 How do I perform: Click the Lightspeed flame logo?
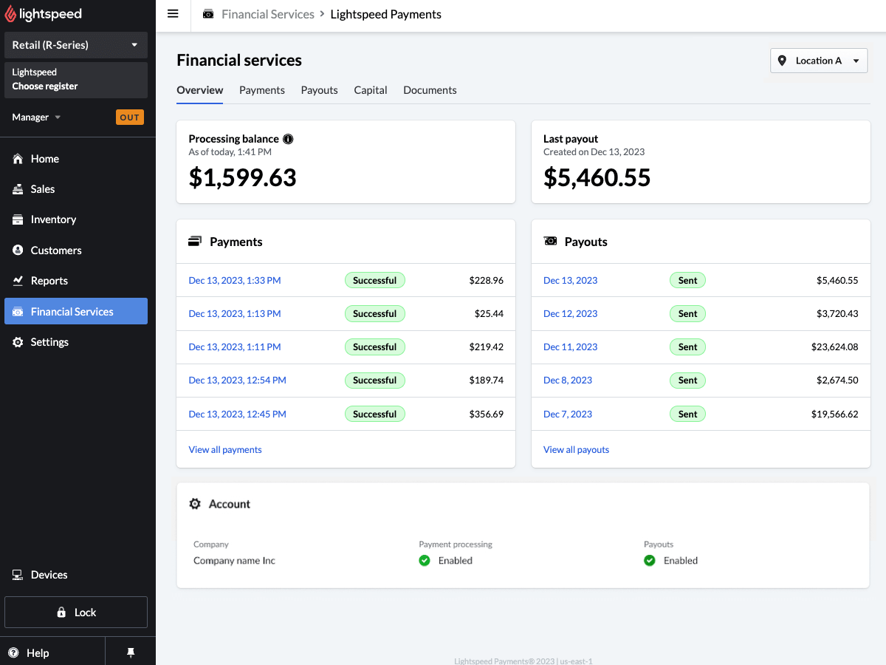point(10,14)
